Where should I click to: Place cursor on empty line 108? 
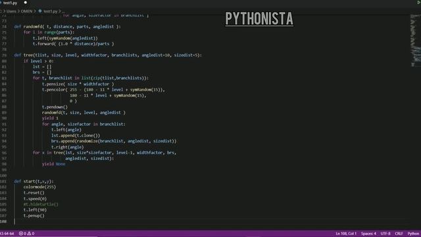[209, 221]
